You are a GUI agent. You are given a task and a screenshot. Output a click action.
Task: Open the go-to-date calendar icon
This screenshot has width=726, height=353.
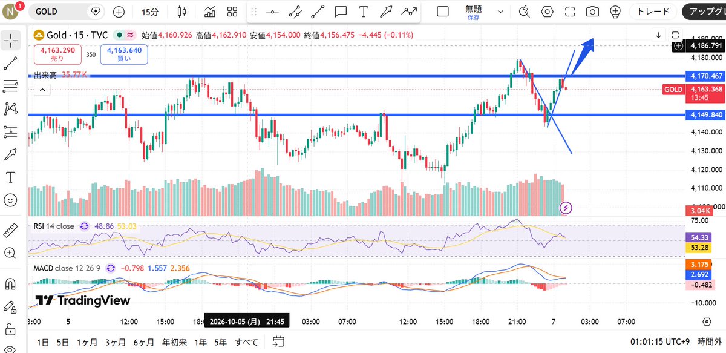(x=278, y=341)
